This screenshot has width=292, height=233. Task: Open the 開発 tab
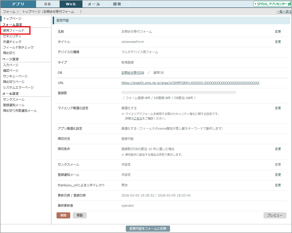(117, 4)
